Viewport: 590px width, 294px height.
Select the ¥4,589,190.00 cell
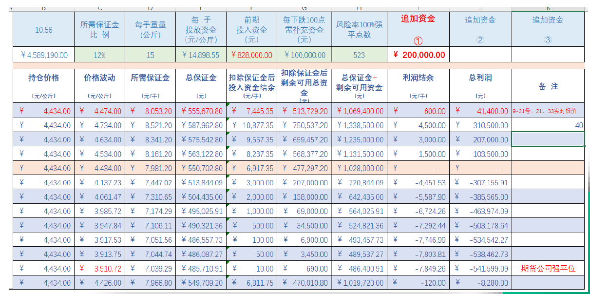pyautogui.click(x=43, y=55)
